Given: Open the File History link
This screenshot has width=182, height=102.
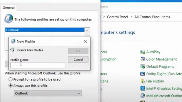Looking at the screenshot, I should click(155, 81).
